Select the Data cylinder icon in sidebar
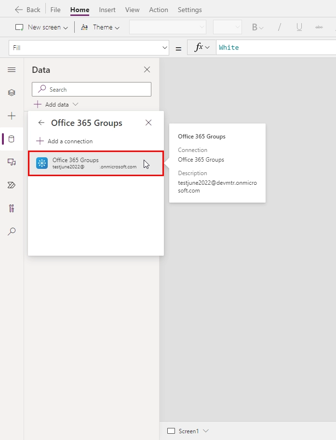Viewport: 336px width, 440px height. click(x=12, y=139)
